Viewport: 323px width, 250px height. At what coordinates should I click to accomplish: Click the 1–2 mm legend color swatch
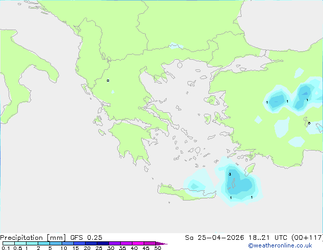point(32,243)
